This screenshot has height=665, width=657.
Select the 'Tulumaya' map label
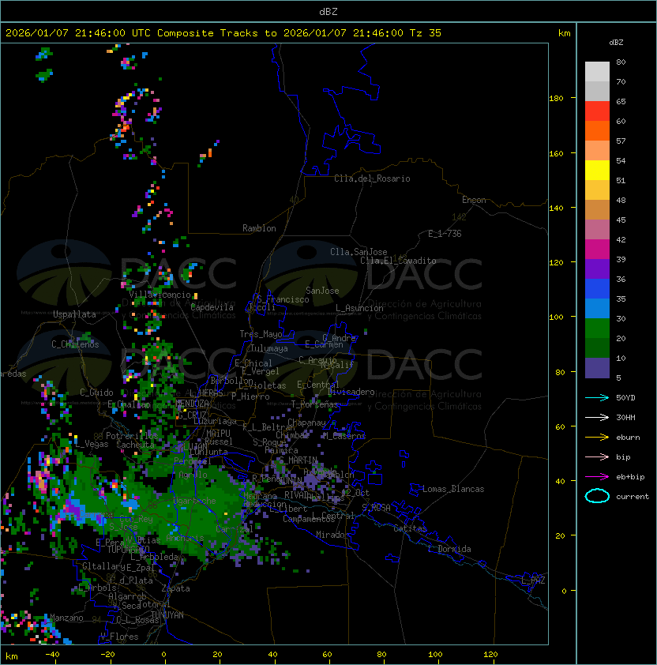tap(269, 348)
